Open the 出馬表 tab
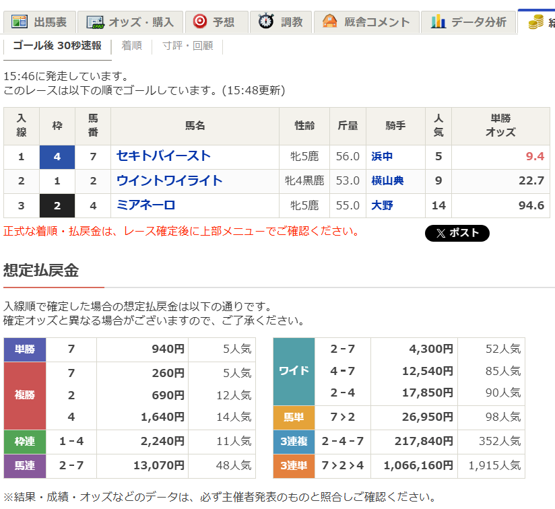Screen dimensions: 555x509 click(x=40, y=22)
